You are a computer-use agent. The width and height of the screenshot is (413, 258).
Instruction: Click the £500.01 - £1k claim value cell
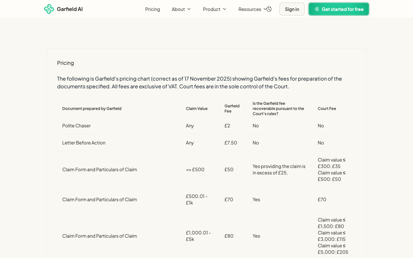click(197, 200)
